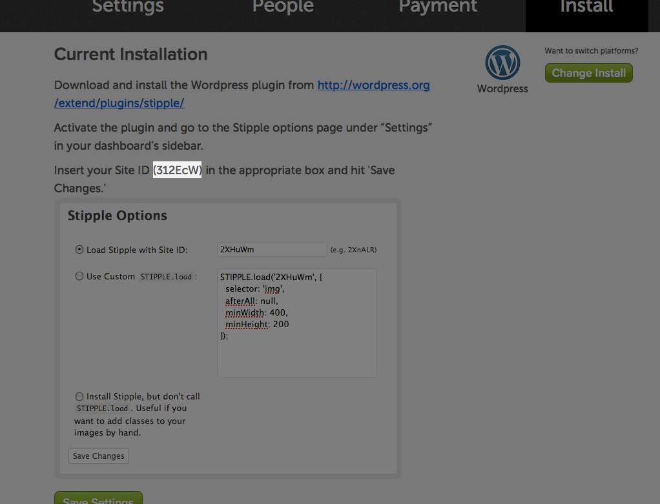This screenshot has width=660, height=504.
Task: Switch to the People tab
Action: [x=283, y=6]
